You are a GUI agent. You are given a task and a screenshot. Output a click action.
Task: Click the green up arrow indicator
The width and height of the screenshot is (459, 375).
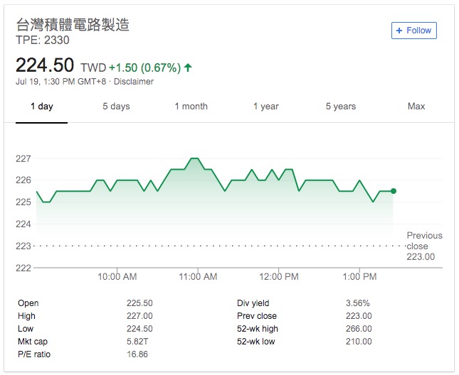(x=188, y=67)
